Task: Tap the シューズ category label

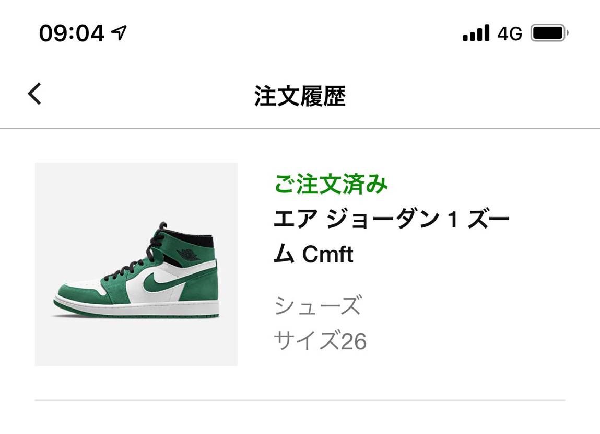Action: 317,307
